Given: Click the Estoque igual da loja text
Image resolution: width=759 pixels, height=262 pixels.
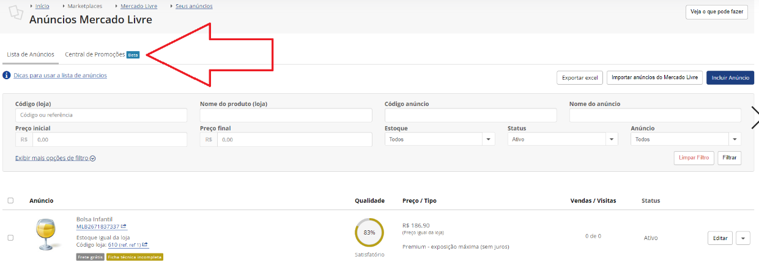Looking at the screenshot, I should 103,237.
